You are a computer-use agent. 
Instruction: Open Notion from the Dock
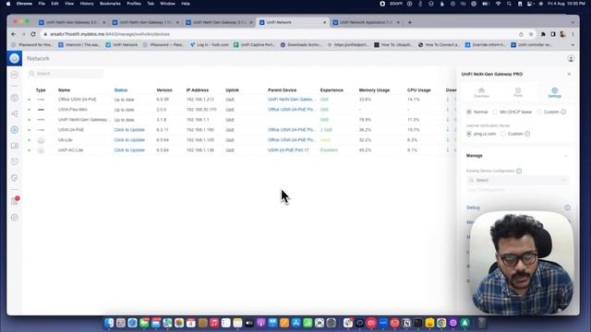[406, 323]
